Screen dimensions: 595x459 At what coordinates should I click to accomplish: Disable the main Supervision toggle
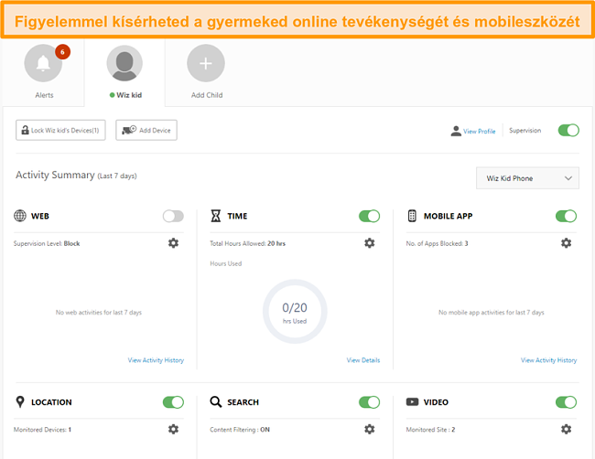click(568, 131)
